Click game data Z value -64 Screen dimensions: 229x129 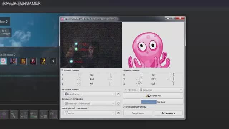(139, 83)
